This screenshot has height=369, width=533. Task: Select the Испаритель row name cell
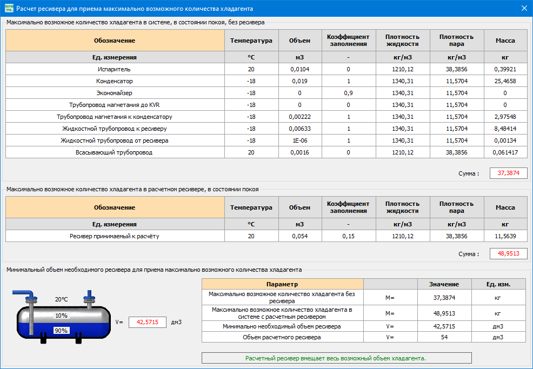click(x=115, y=69)
